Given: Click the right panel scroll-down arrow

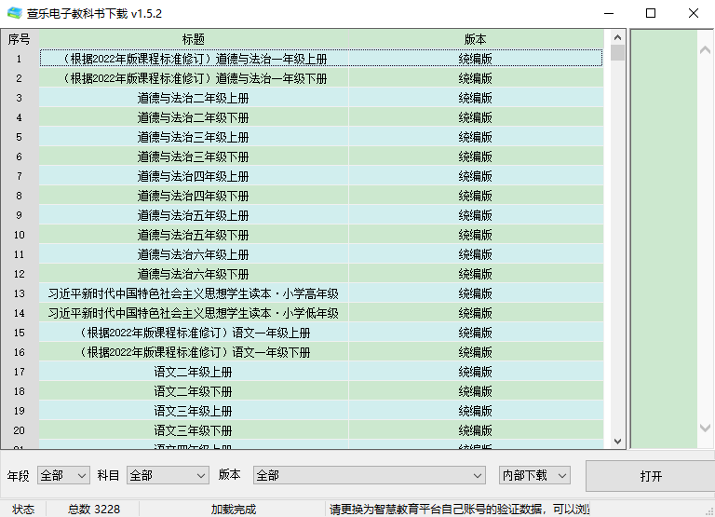Looking at the screenshot, I should coord(705,428).
